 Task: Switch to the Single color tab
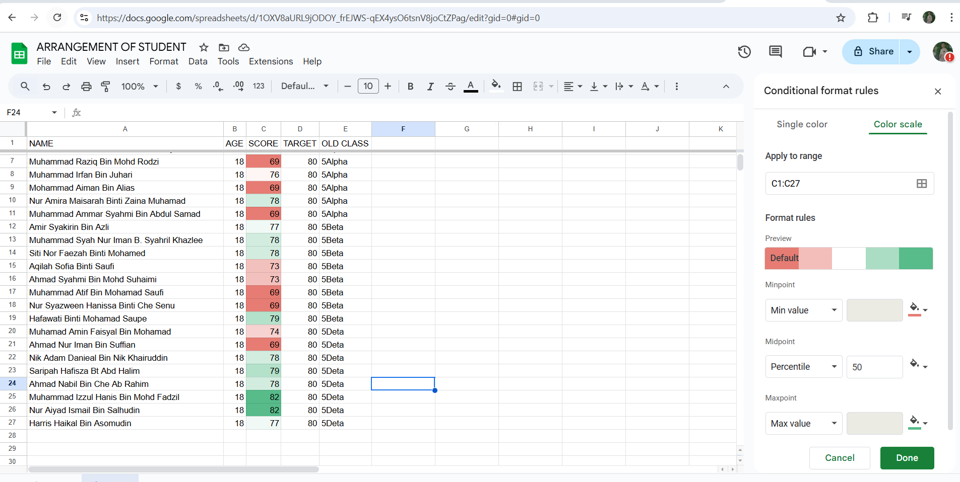[802, 124]
